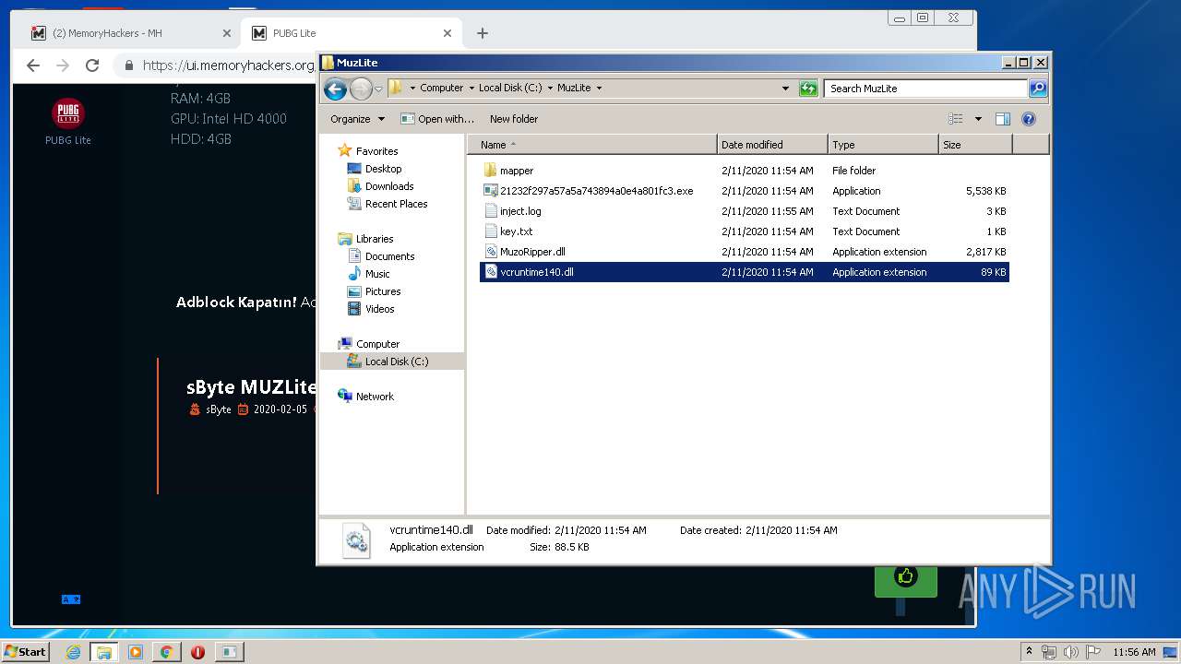The image size is (1181, 664).
Task: Open the mapper folder
Action: tap(516, 171)
